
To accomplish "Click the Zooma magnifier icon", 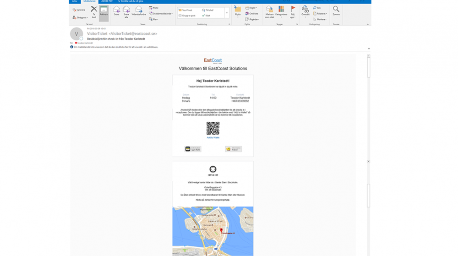I will click(x=336, y=11).
